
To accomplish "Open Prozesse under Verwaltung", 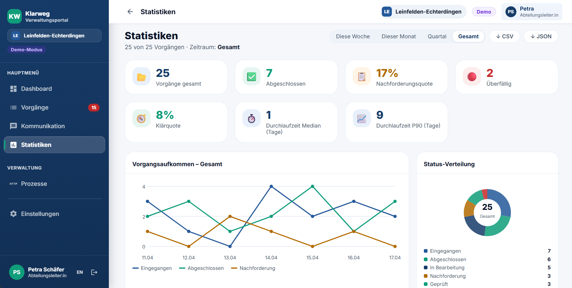I will click(x=54, y=184).
